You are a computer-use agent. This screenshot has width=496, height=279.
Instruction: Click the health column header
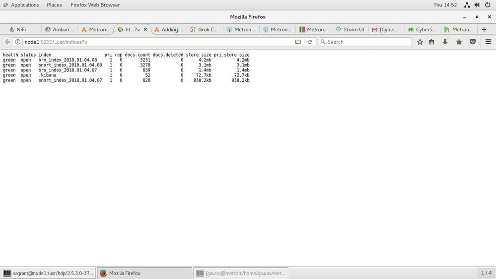[10, 55]
